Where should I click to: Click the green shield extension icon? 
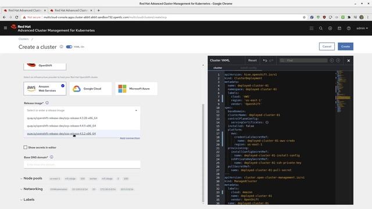point(318,17)
